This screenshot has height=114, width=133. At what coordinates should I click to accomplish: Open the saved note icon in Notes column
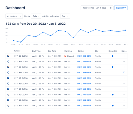click(x=124, y=73)
